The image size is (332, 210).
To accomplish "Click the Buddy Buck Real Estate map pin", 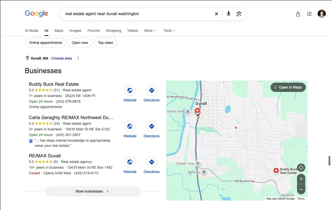I will pos(276,171).
